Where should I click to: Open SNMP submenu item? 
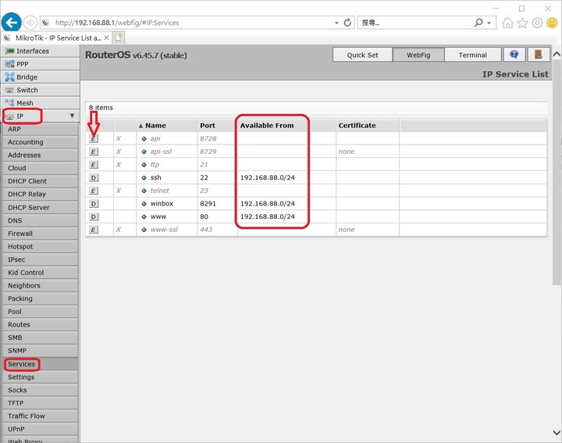[40, 351]
